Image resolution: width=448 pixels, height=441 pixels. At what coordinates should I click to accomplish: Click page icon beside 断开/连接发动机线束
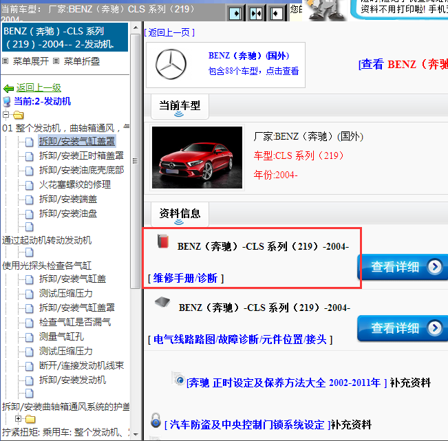point(29,366)
